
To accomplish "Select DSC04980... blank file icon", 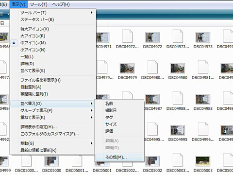I will [x=152, y=67].
